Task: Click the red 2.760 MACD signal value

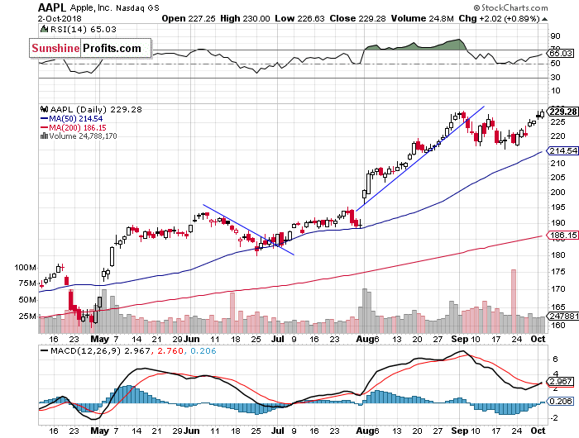Action: (x=170, y=351)
